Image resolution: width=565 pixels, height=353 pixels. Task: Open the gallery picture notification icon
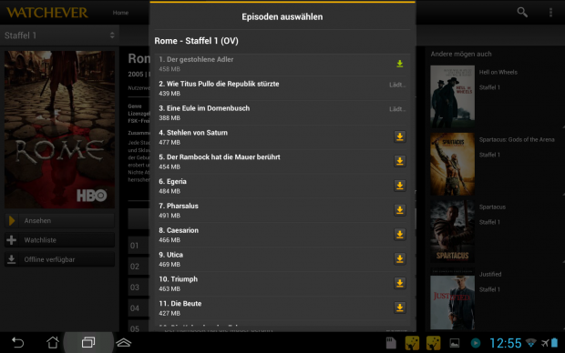pyautogui.click(x=455, y=343)
